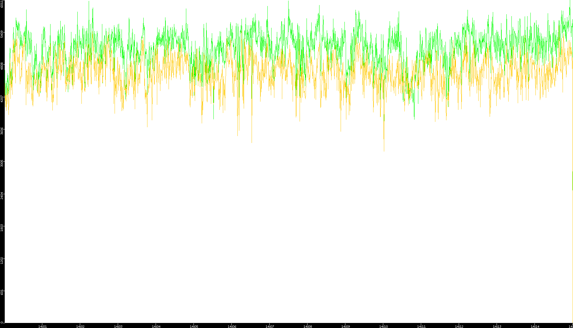Click the 14:09 label on the timeline

pos(345,326)
